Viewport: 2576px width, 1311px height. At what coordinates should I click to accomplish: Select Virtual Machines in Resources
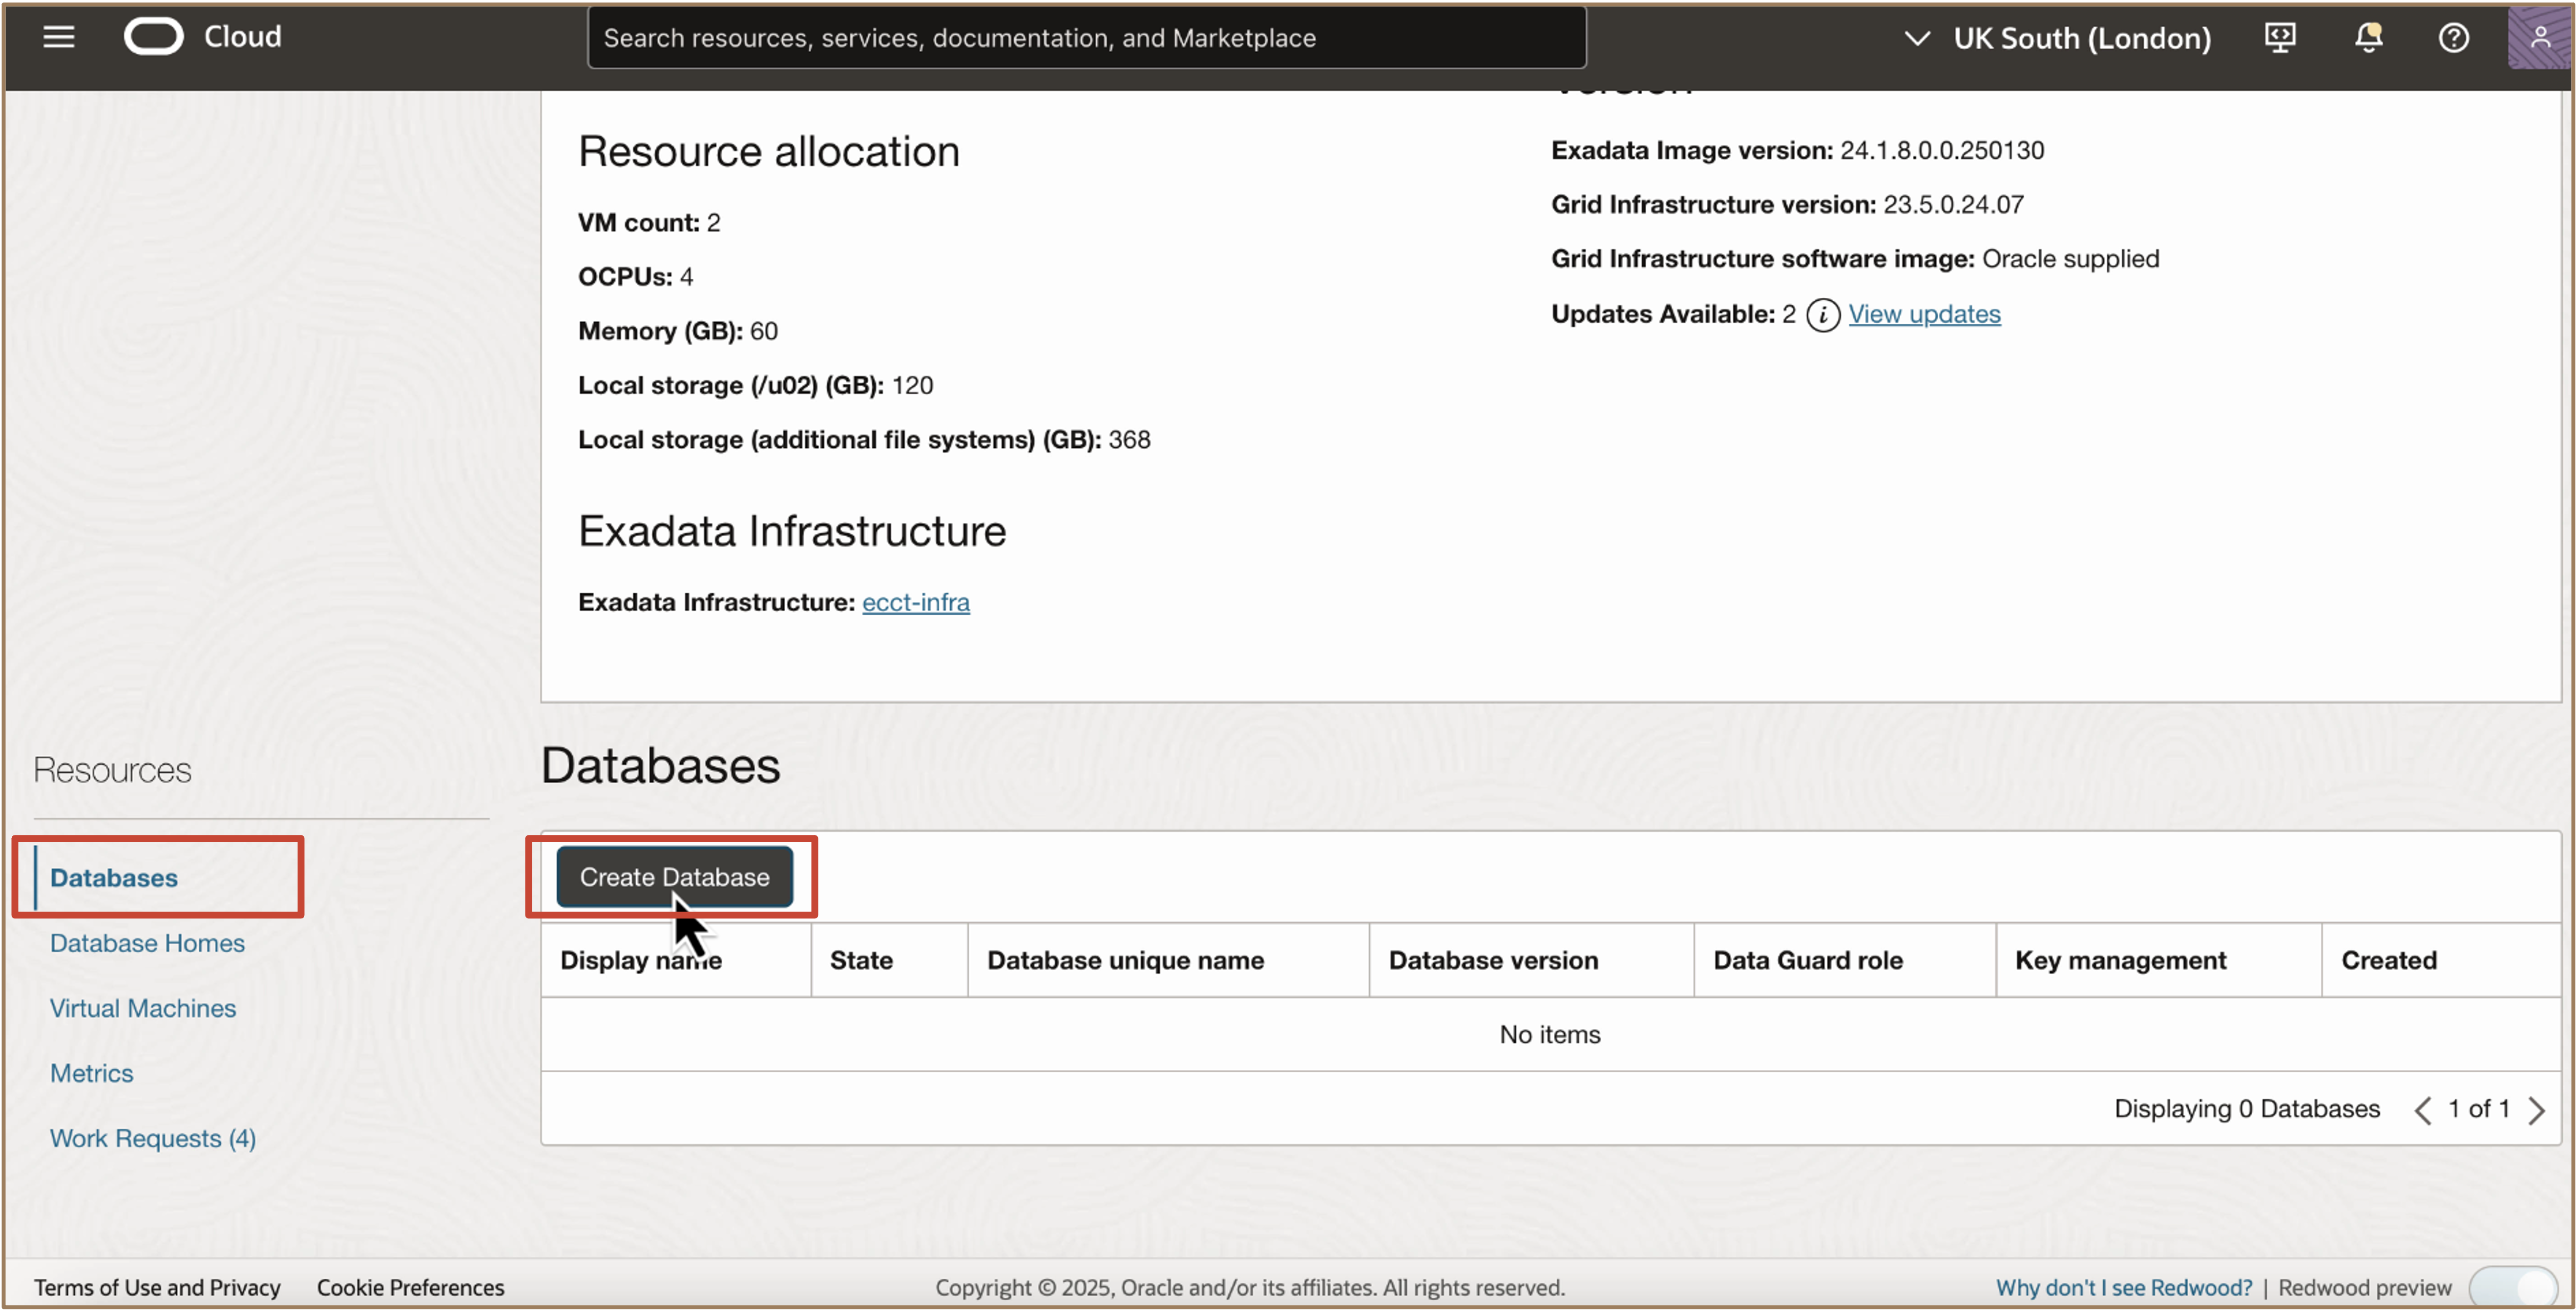point(143,1008)
